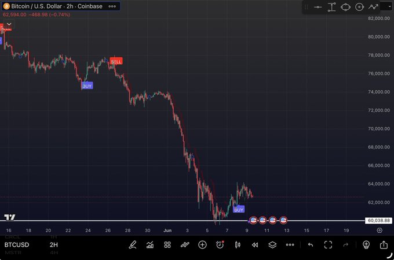This screenshot has height=260, width=394.
Task: Click the 13 date axis label
Action: (287, 230)
